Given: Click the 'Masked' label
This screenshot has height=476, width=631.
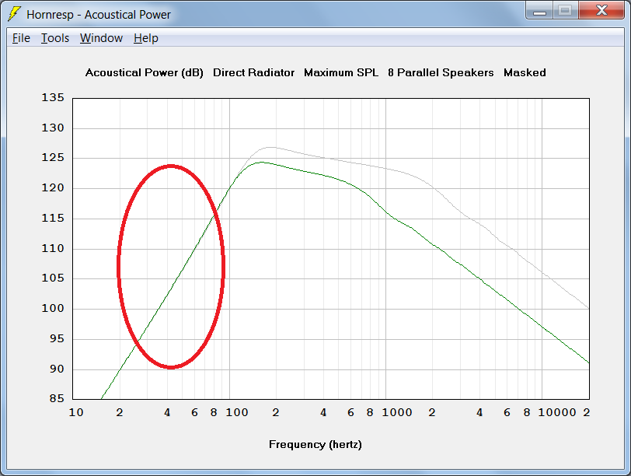Looking at the screenshot, I should point(525,72).
